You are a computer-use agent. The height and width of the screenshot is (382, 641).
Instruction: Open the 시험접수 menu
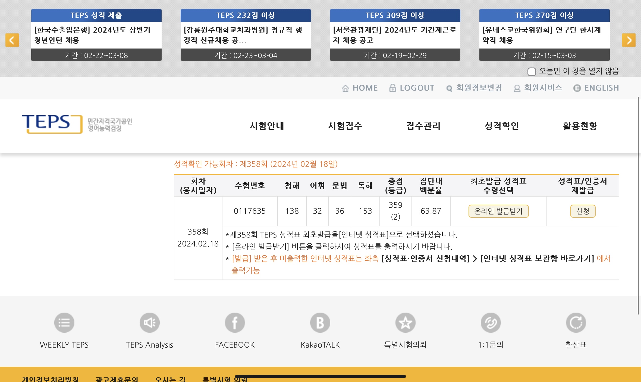(x=345, y=126)
